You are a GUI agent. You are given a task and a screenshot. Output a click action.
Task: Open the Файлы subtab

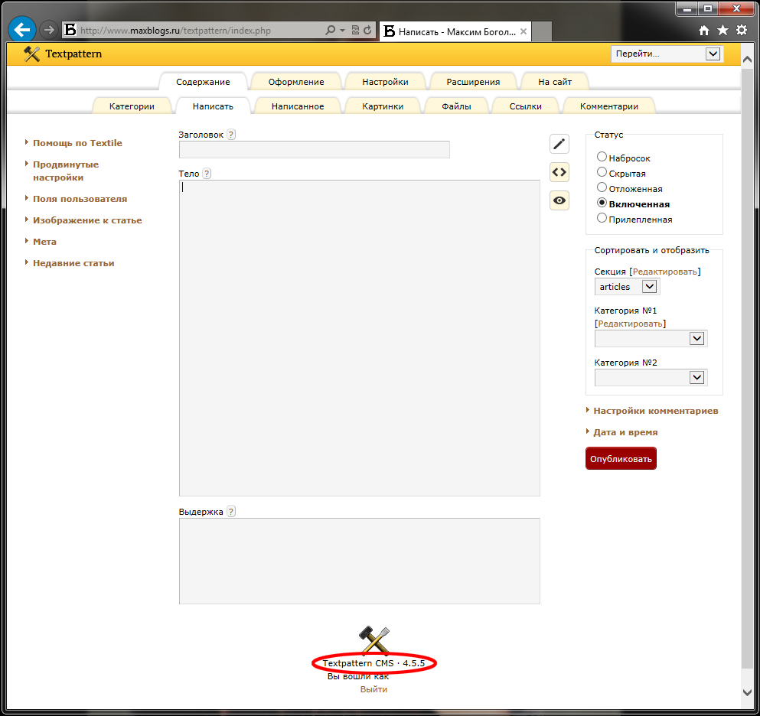tap(456, 106)
